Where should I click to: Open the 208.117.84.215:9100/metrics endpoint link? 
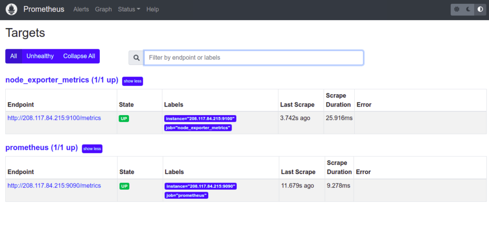pos(54,118)
